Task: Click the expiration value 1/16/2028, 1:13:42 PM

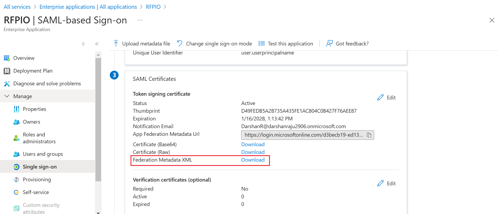Action: (x=267, y=119)
